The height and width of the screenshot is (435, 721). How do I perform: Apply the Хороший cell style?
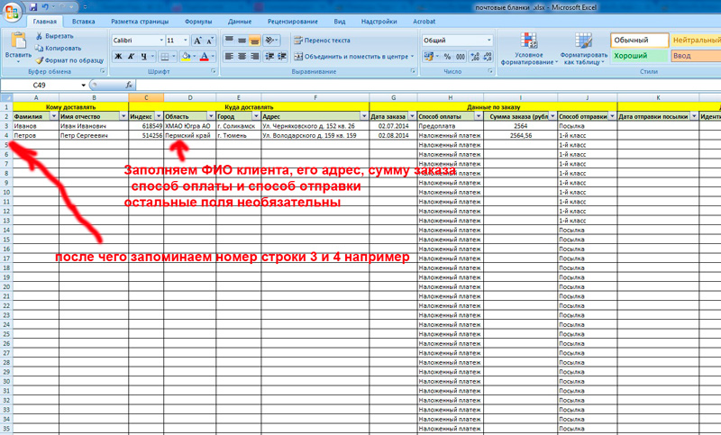click(638, 56)
